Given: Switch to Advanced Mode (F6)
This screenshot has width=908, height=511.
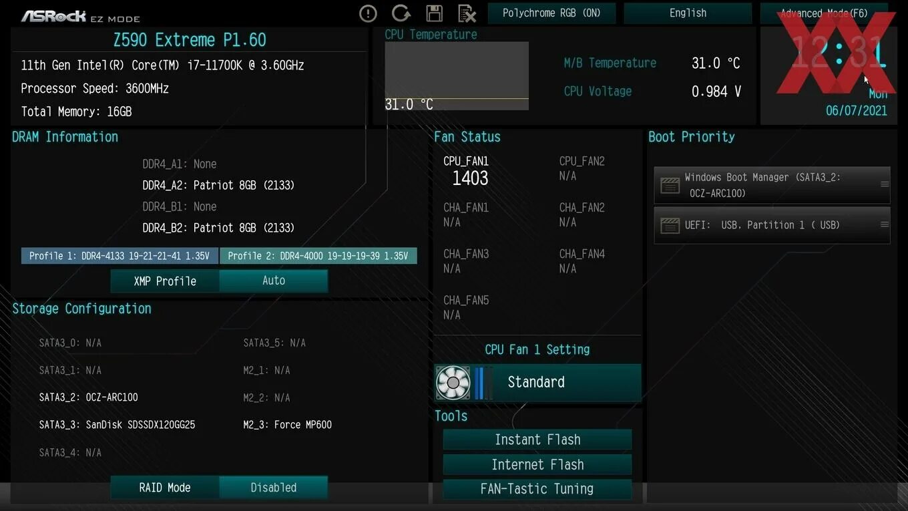Looking at the screenshot, I should pos(824,13).
